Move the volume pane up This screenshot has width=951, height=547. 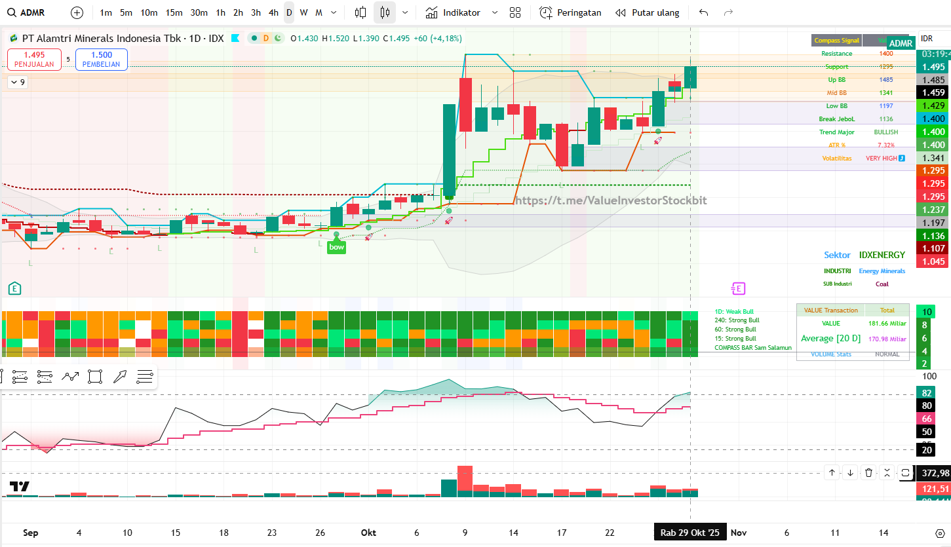(x=832, y=472)
